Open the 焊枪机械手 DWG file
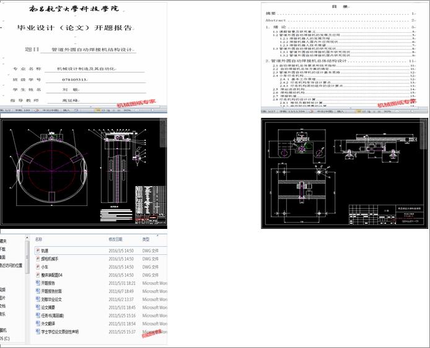 click(50, 258)
